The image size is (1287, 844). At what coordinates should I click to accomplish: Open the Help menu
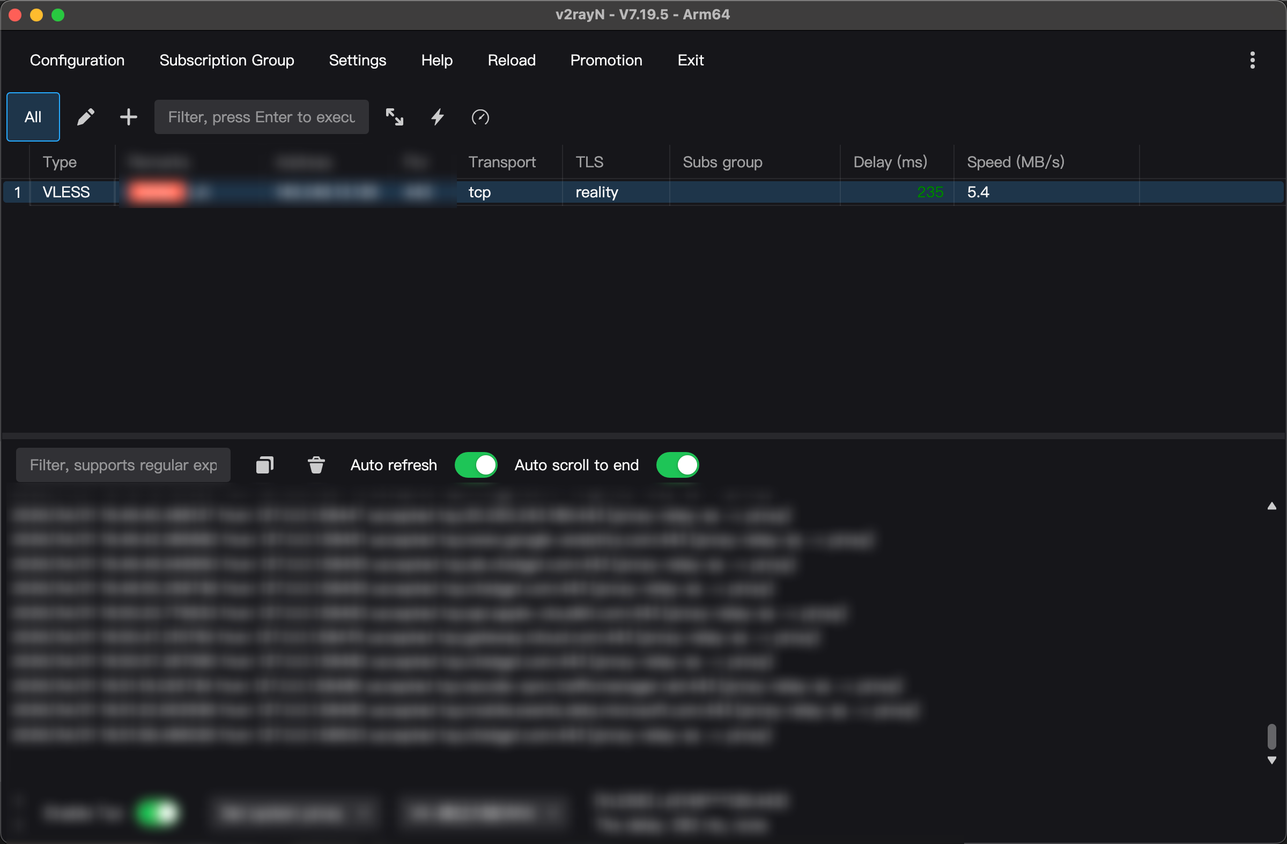click(x=437, y=60)
